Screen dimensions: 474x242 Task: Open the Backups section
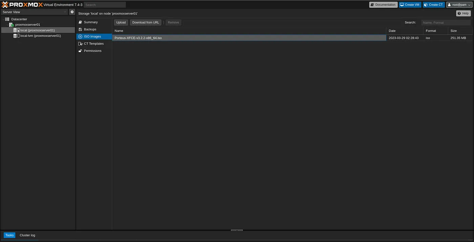tap(90, 29)
